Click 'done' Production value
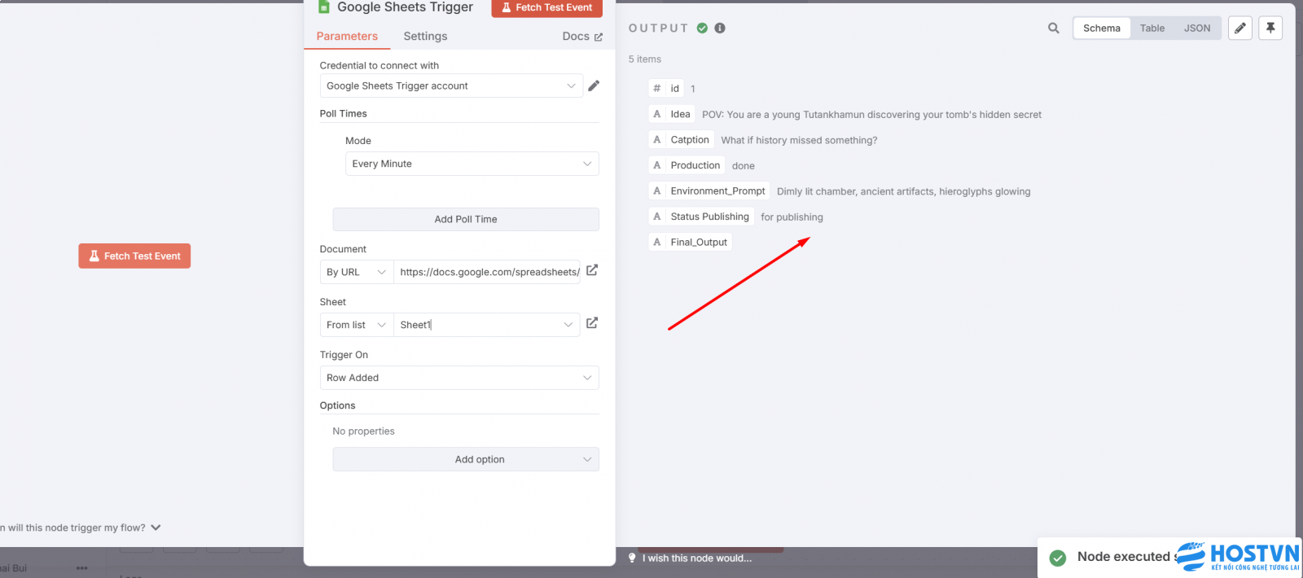The image size is (1303, 578). click(744, 166)
